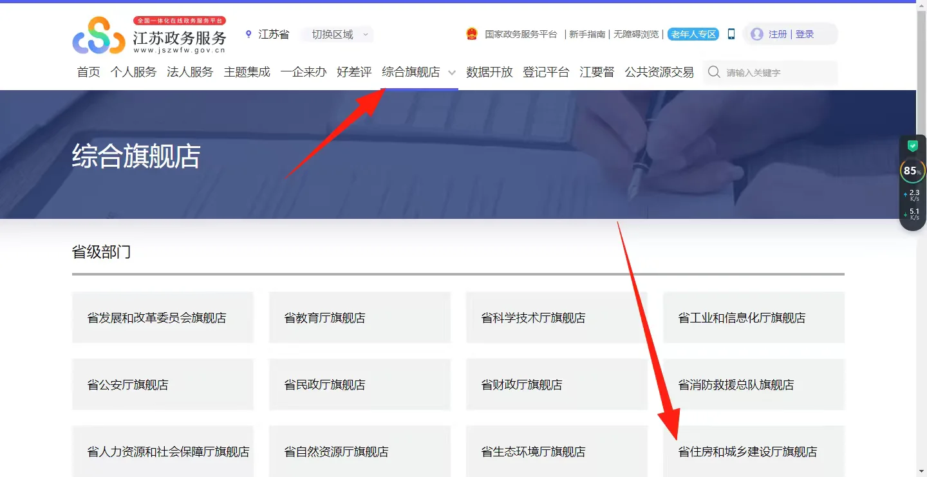Click the green shield checkmark in the sidebar widget
The height and width of the screenshot is (477, 927).
click(x=912, y=145)
